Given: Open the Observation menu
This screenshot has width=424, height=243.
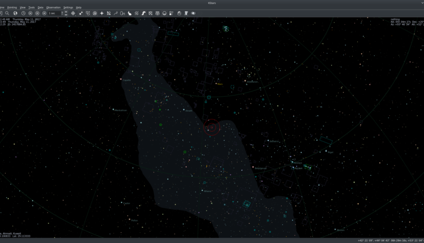Looking at the screenshot, I should click(53, 7).
